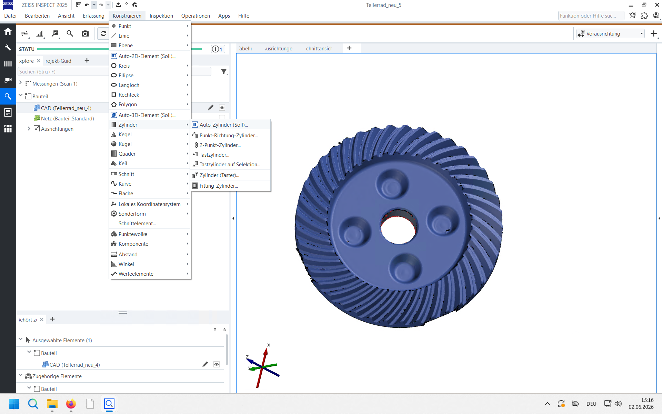Open undo history dropdown arrow
The width and height of the screenshot is (662, 414).
tap(94, 5)
